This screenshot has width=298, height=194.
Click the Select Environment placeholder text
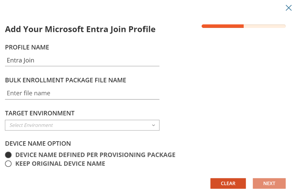point(31,125)
